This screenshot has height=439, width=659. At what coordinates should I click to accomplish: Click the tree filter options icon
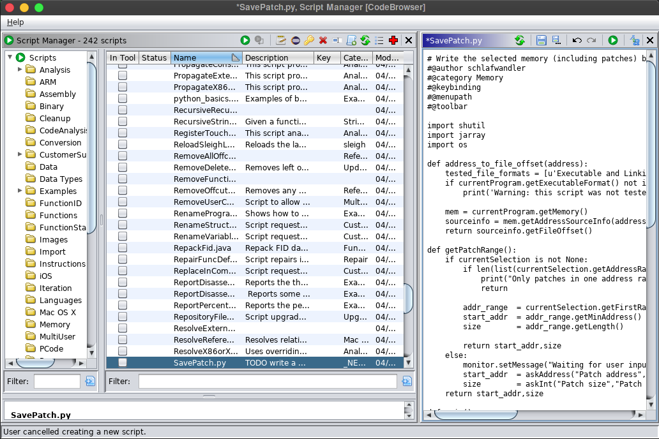(90, 381)
